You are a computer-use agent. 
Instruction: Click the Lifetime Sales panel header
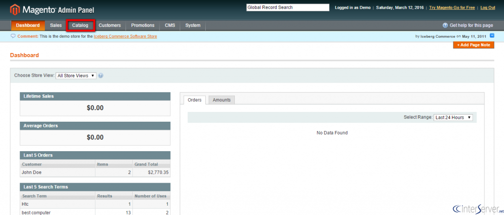[x=95, y=96]
